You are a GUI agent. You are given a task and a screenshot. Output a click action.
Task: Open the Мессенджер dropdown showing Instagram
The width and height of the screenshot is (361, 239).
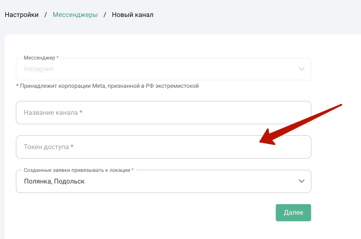pos(164,69)
